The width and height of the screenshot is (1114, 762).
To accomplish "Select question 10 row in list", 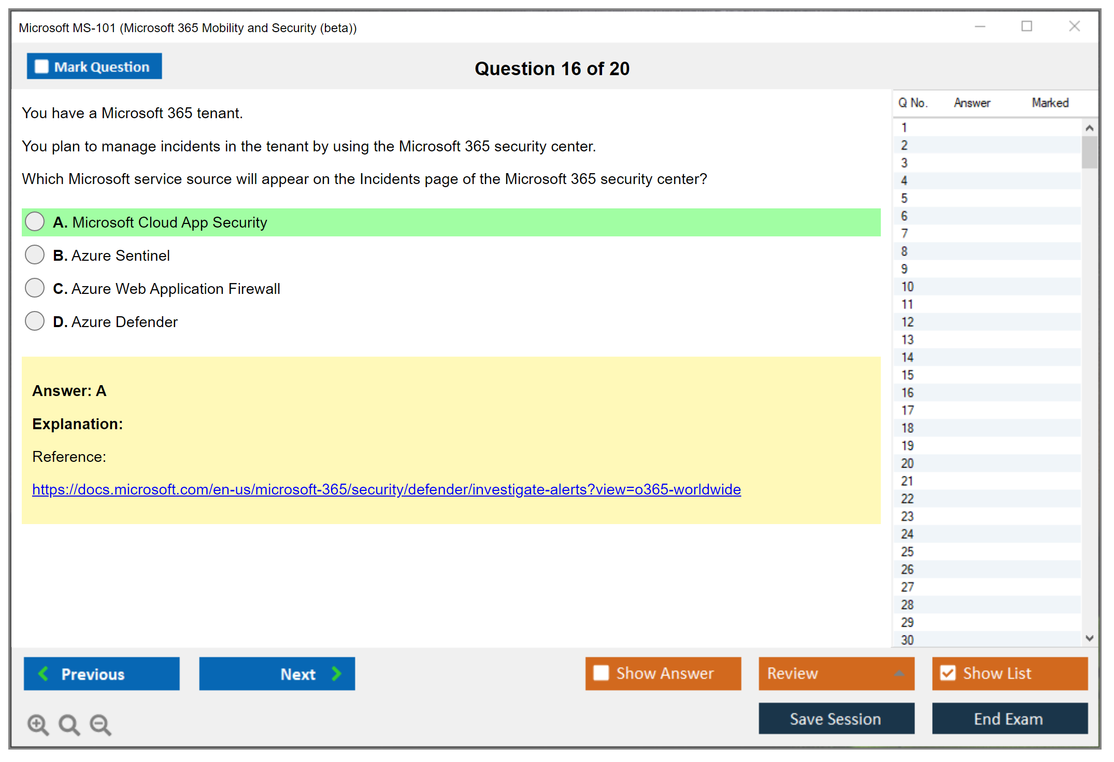I will click(x=907, y=287).
